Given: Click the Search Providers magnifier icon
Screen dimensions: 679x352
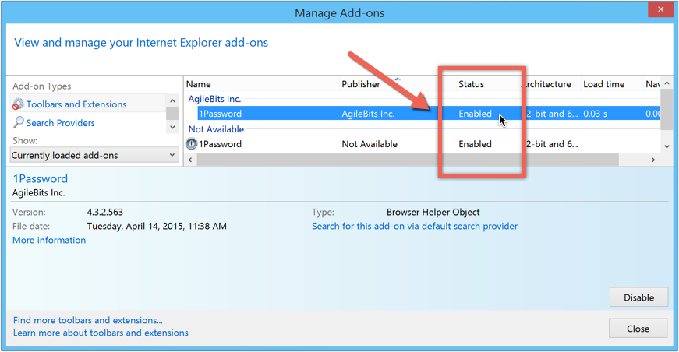Looking at the screenshot, I should coord(18,122).
